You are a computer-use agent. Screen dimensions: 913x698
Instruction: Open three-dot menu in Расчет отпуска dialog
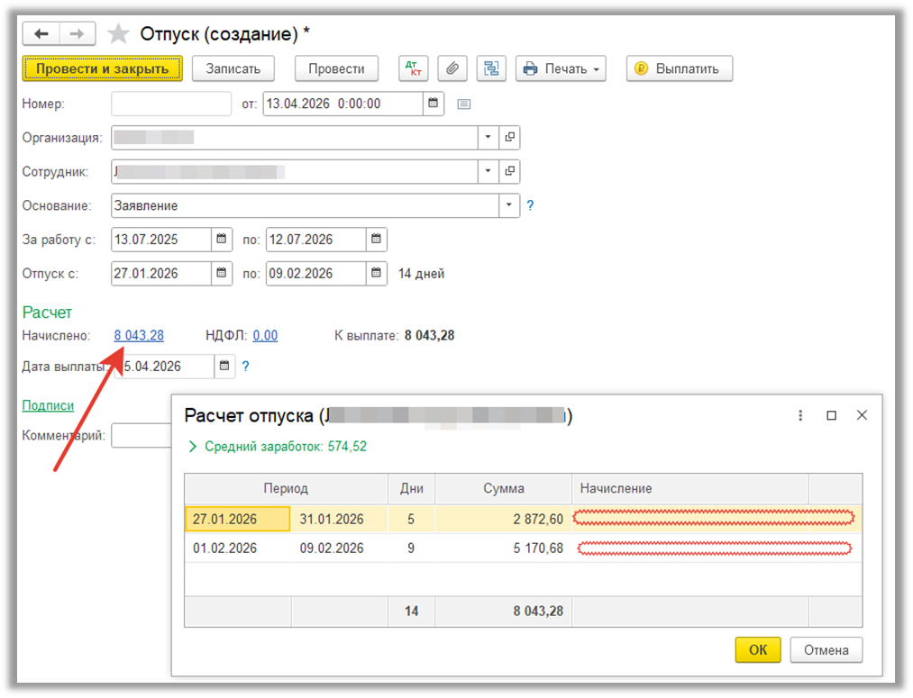tap(800, 415)
